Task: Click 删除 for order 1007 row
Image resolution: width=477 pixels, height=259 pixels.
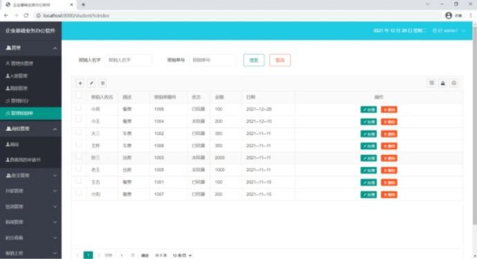Action: click(x=389, y=195)
